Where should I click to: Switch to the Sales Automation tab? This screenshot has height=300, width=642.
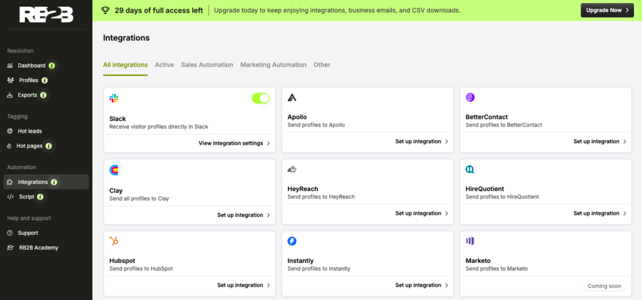point(207,65)
